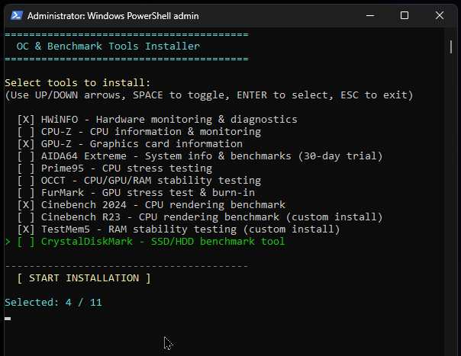Minimize the PowerShell window
The image size is (461, 356).
pyautogui.click(x=370, y=15)
